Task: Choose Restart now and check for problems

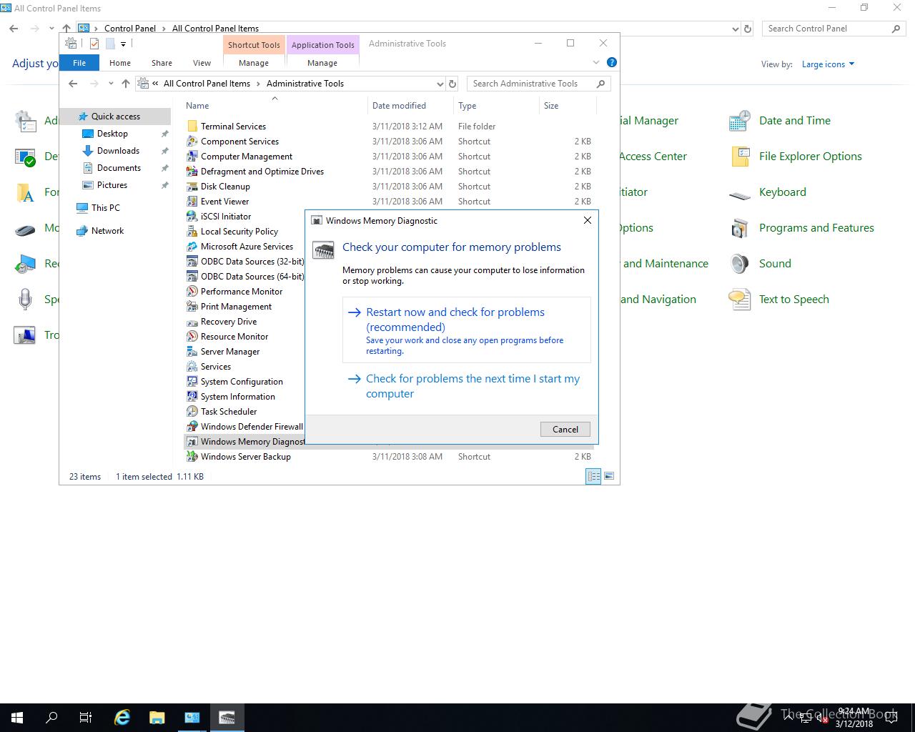Action: click(467, 330)
